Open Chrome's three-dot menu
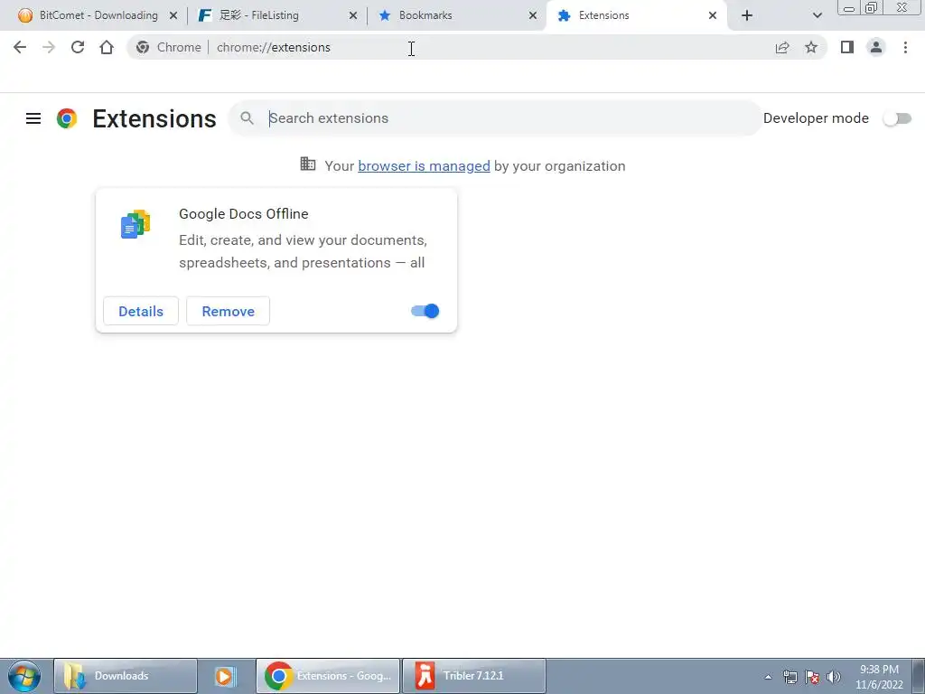Screen dimensions: 925x694 coord(905,47)
